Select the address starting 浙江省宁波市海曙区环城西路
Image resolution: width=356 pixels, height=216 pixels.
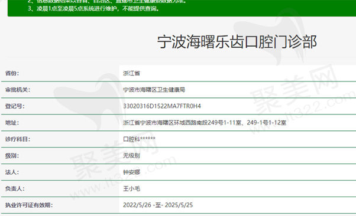click(x=205, y=123)
